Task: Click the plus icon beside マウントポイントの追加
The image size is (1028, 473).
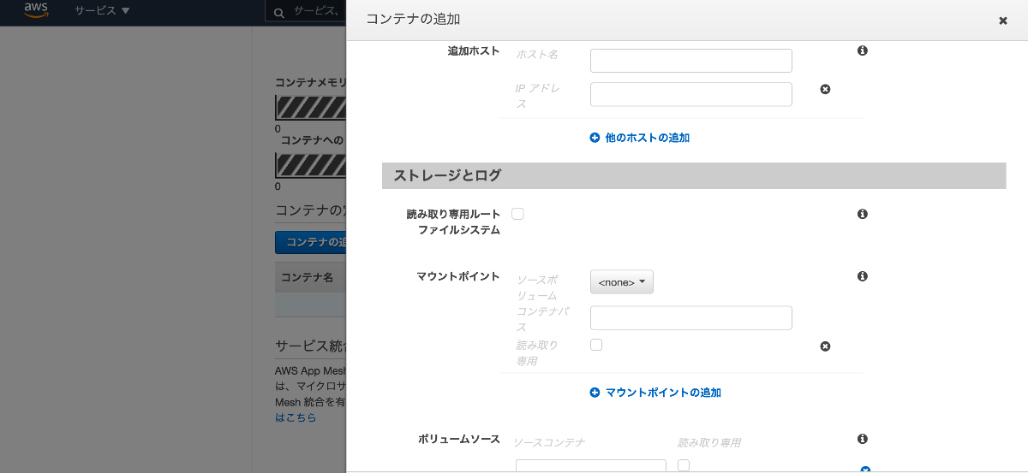Action: [x=595, y=393]
